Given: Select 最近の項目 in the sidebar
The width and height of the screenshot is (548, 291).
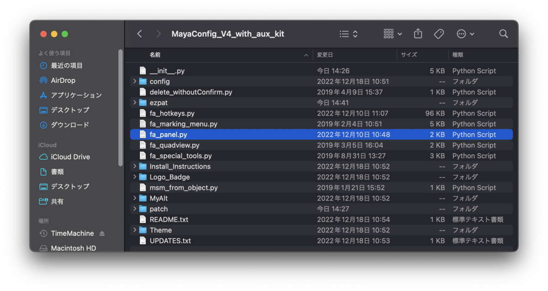Looking at the screenshot, I should [x=61, y=65].
